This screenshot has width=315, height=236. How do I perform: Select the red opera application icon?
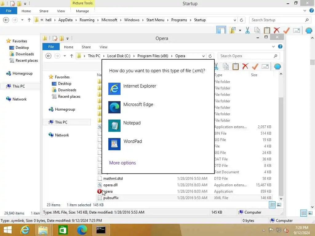coord(99,191)
